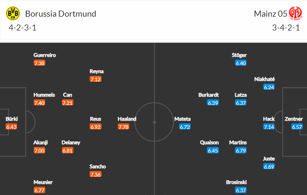Screen dimensions: 307x195
Task: Select Brosinski's player name
Action: click(236, 182)
